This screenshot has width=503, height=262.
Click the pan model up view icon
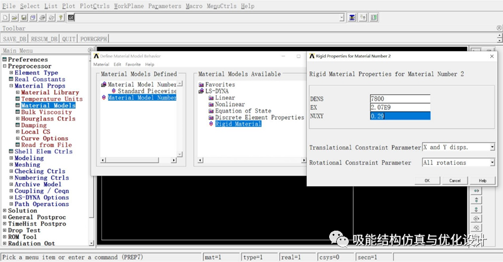(x=476, y=200)
